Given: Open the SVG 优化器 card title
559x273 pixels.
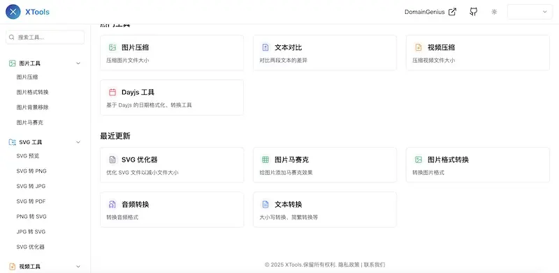Looking at the screenshot, I should (x=139, y=159).
